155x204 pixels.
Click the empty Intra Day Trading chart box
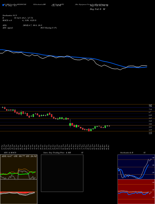click(62, 173)
